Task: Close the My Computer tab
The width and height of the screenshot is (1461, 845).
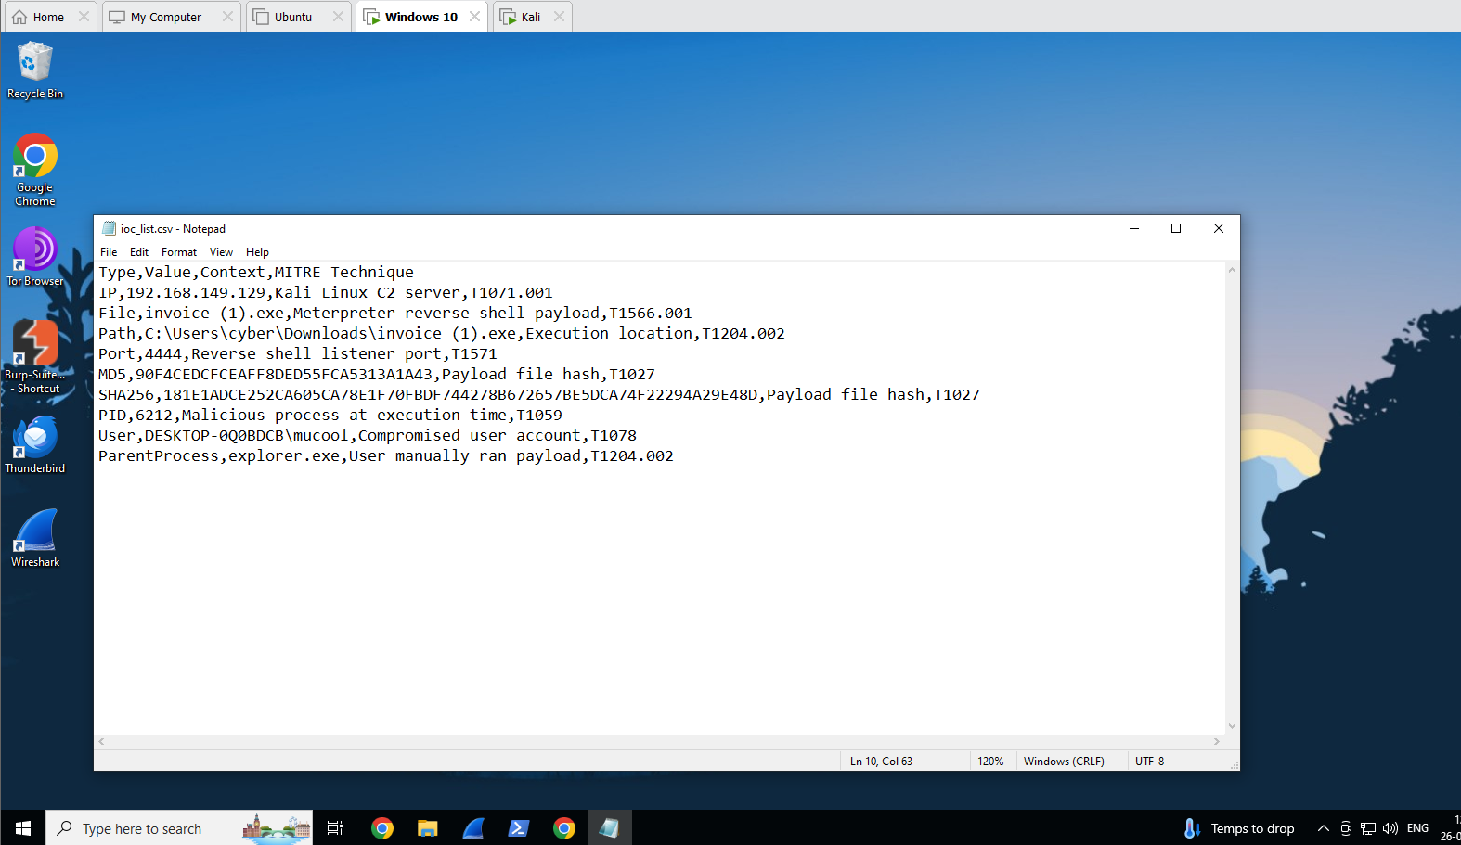Action: (x=227, y=17)
